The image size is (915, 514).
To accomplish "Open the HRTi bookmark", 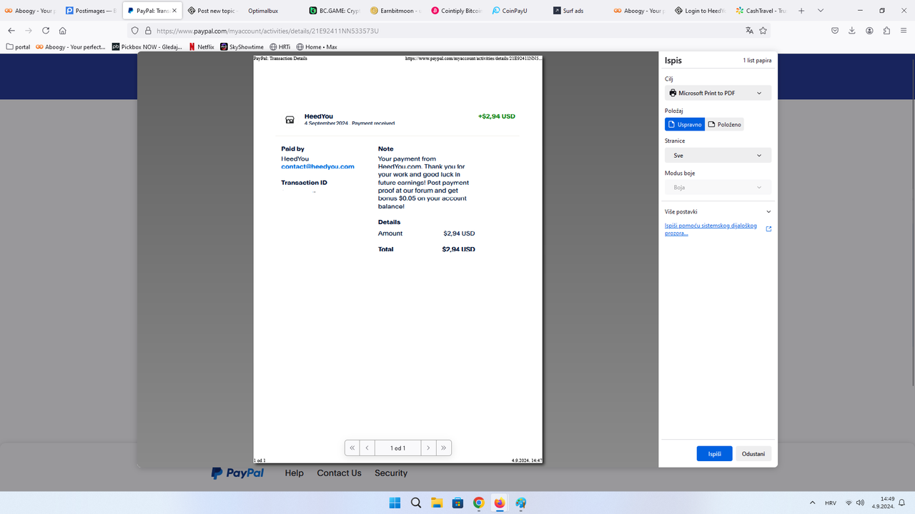I will point(280,46).
